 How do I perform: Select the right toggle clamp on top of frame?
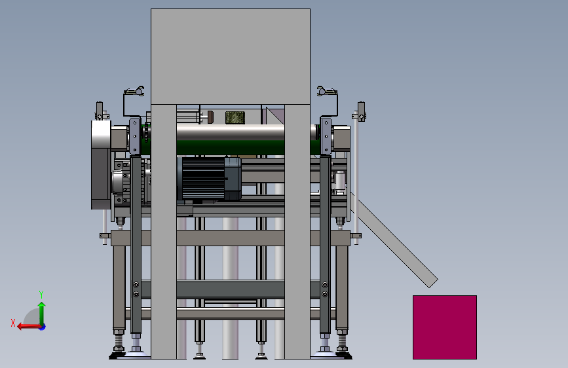coord(327,91)
